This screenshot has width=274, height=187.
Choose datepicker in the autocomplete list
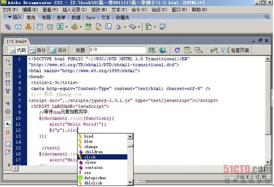103,178
